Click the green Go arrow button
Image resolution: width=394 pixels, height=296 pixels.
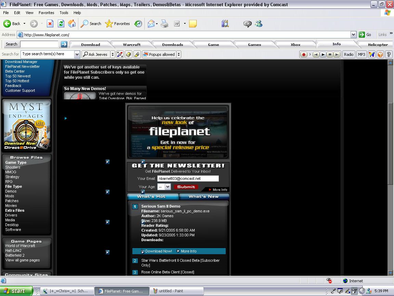point(362,35)
